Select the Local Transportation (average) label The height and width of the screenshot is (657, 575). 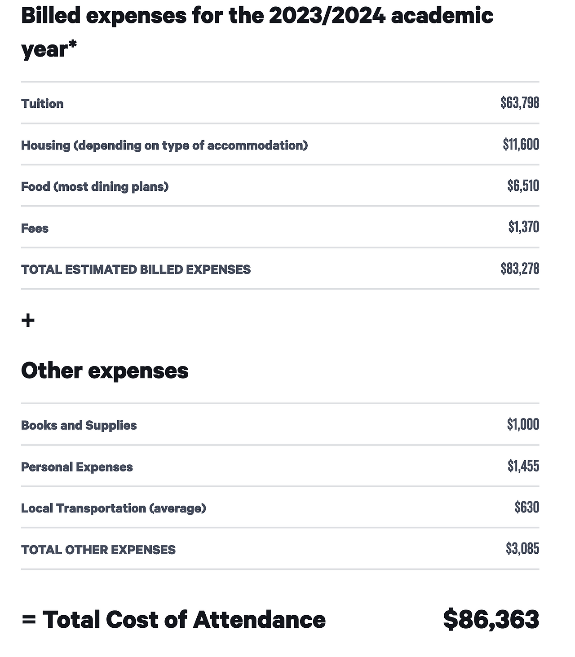coord(113,508)
